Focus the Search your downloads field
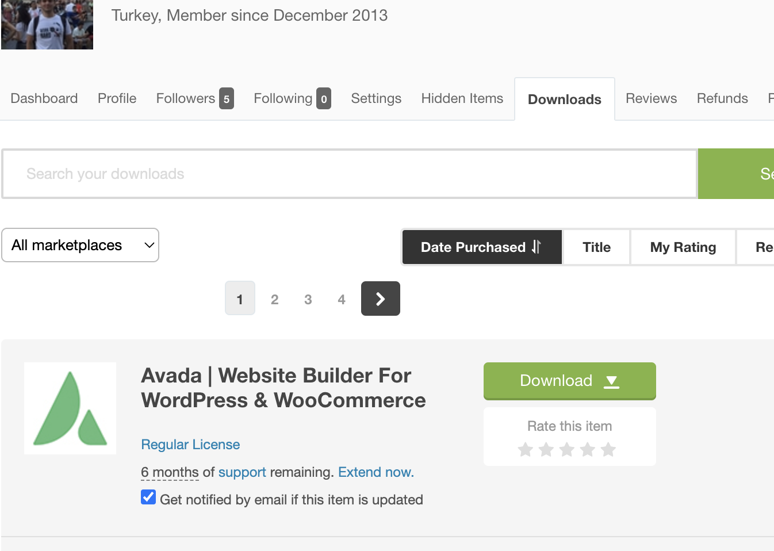This screenshot has width=774, height=551. pos(350,174)
